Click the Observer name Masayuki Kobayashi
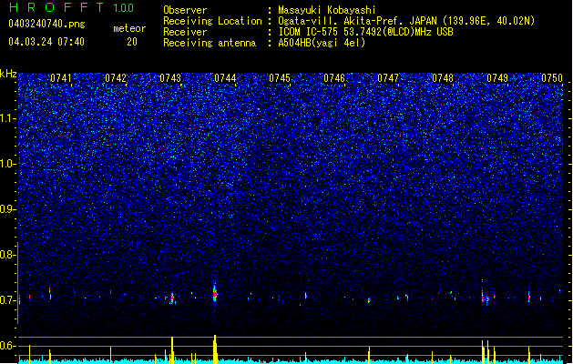The width and height of the screenshot is (573, 364). (x=326, y=10)
